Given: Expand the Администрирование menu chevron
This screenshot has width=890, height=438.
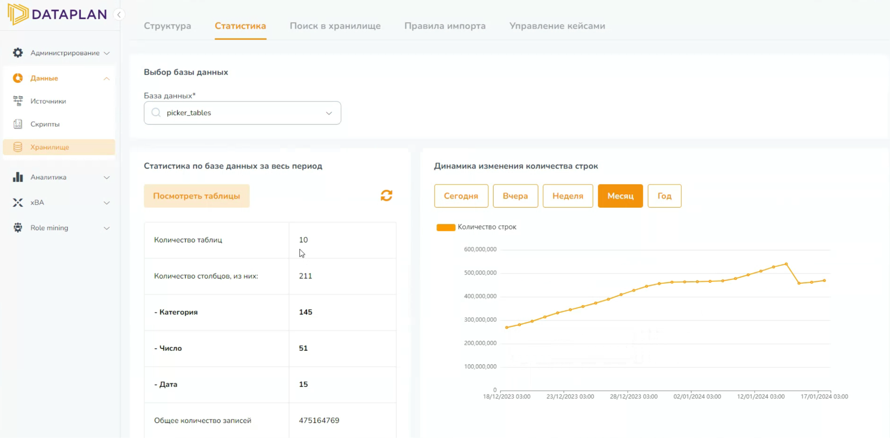Looking at the screenshot, I should click(106, 53).
